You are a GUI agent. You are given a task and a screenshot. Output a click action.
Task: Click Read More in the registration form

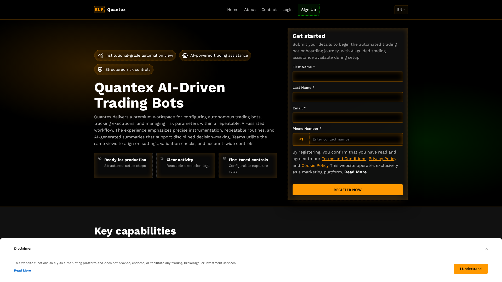click(x=355, y=172)
